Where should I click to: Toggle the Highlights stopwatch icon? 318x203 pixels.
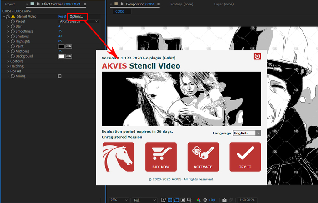[13, 41]
